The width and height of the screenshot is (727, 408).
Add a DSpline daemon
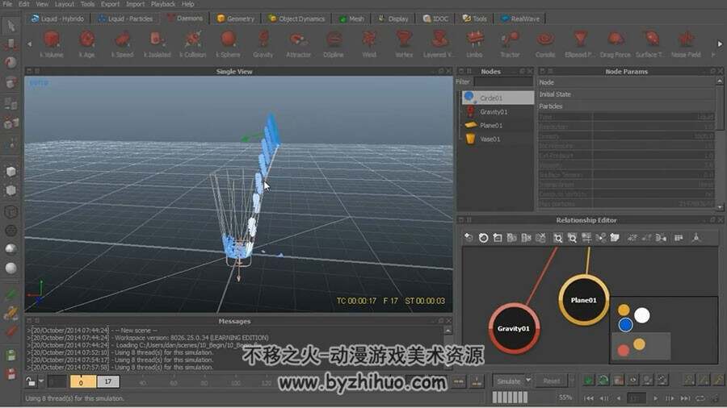pos(334,44)
